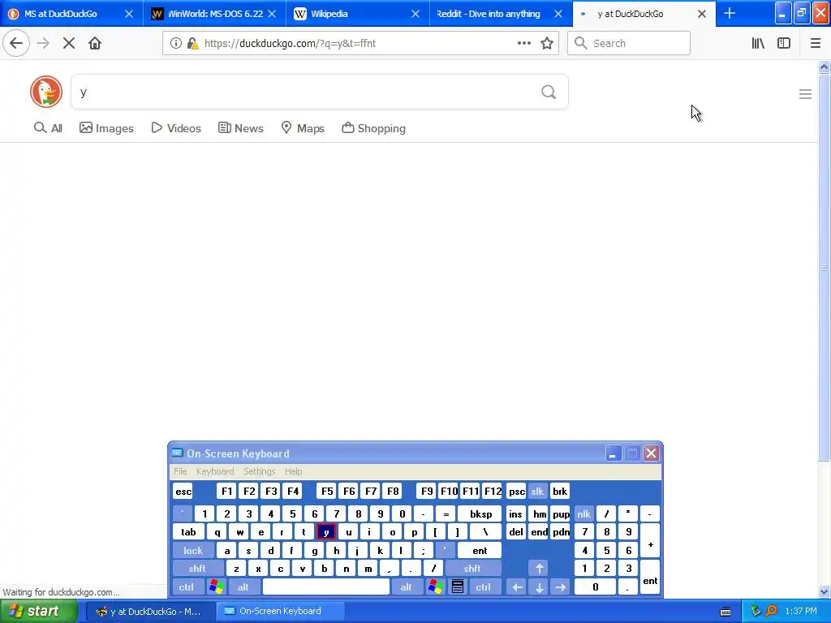
Task: Submit search with magnifier icon
Action: [x=549, y=92]
